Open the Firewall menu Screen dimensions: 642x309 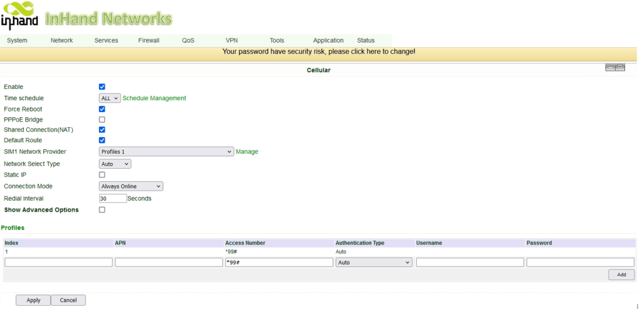(x=149, y=41)
